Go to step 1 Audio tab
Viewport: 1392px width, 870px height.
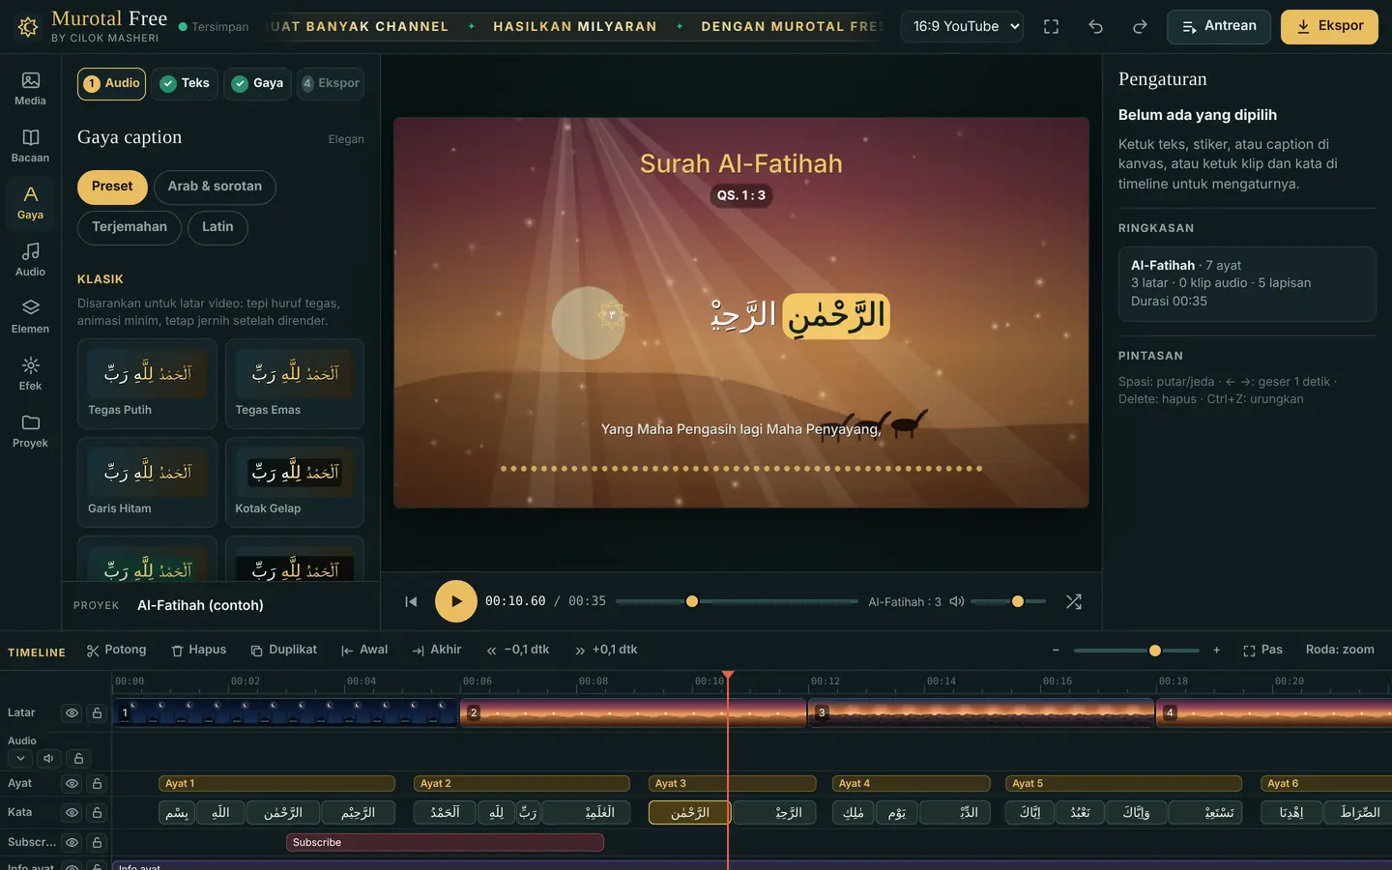pos(111,84)
